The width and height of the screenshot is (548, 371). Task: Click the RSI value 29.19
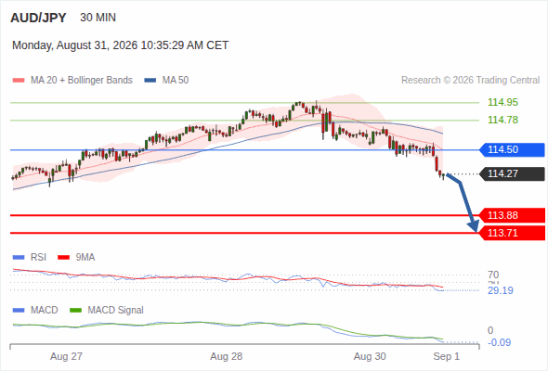501,290
